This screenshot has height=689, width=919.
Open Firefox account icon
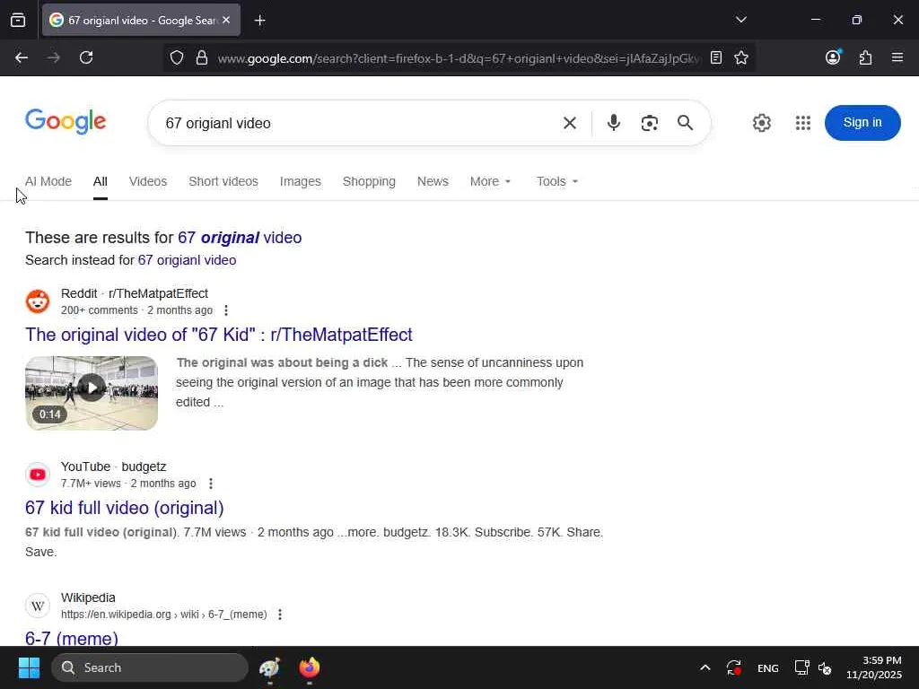[833, 57]
